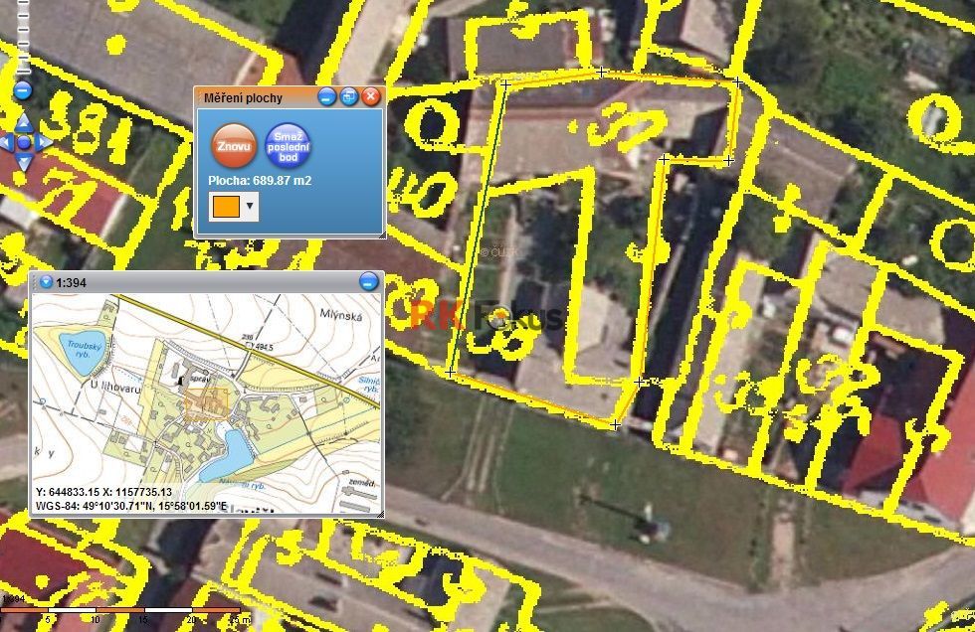Select the orange color swatch
Image resolution: width=975 pixels, height=632 pixels.
pyautogui.click(x=227, y=206)
